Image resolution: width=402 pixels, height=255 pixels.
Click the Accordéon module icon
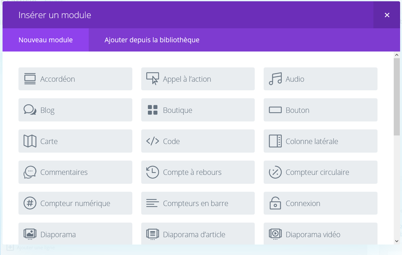[x=30, y=79]
